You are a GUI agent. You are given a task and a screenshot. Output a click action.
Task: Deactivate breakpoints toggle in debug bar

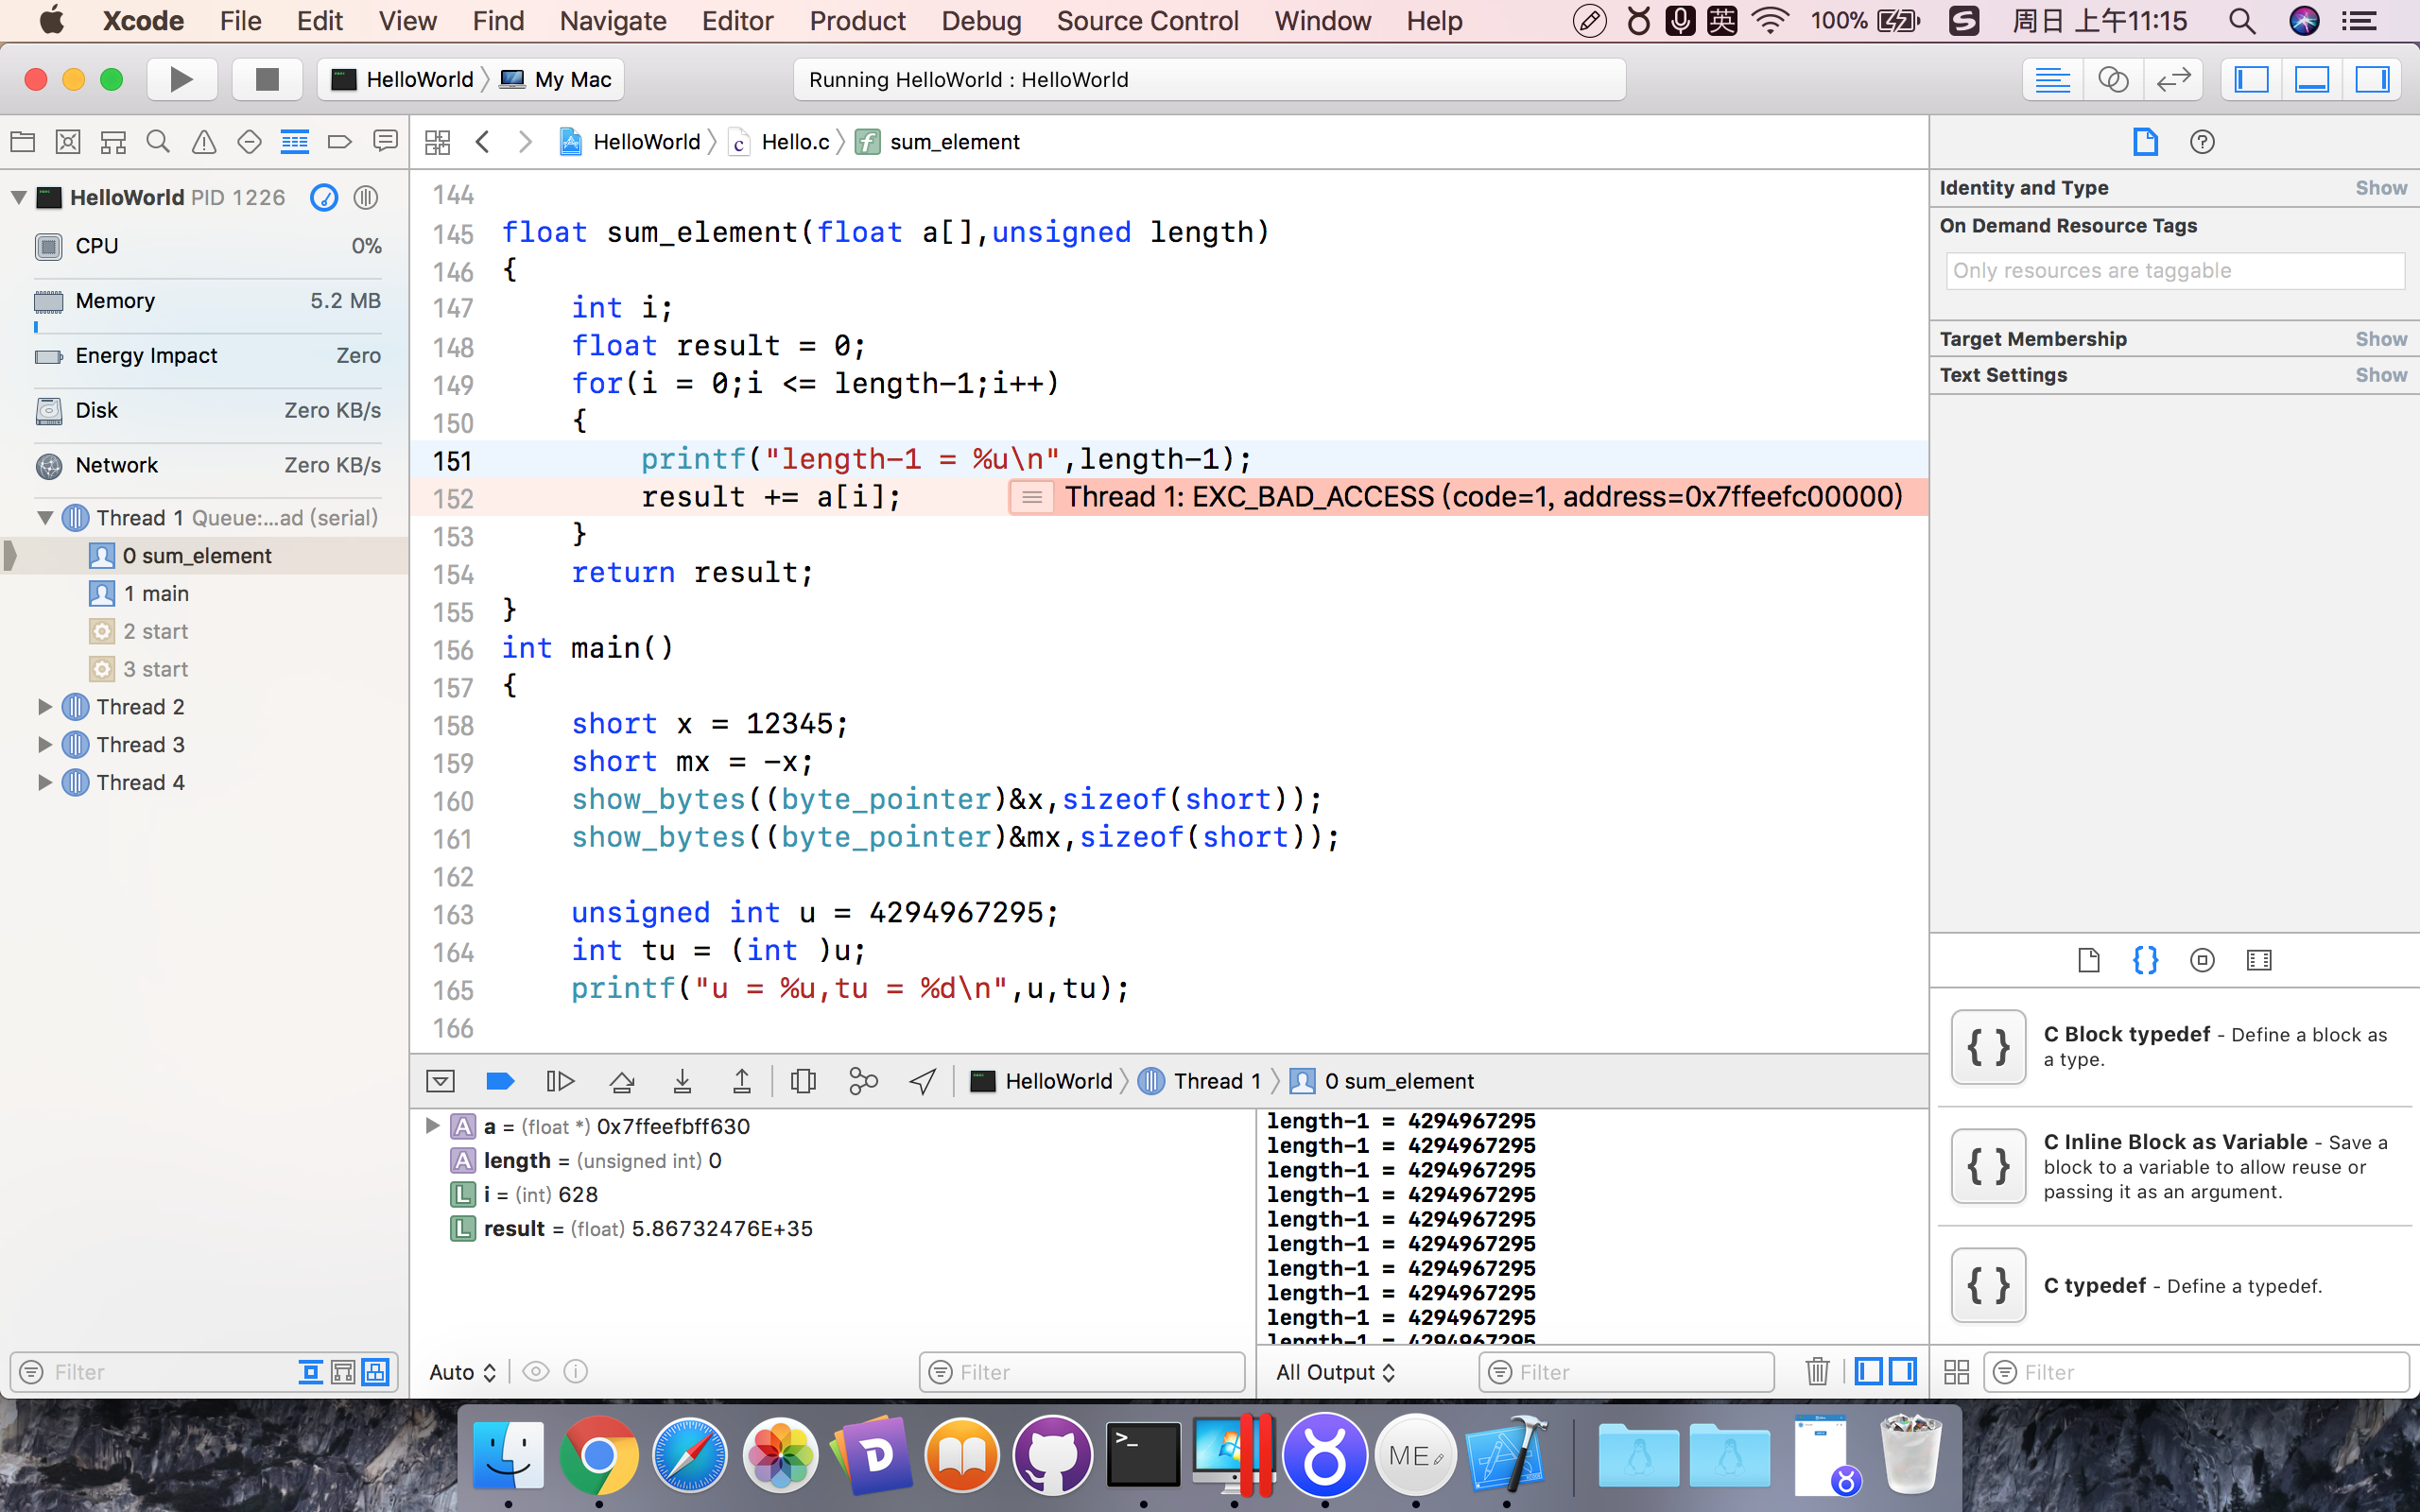(x=499, y=1081)
